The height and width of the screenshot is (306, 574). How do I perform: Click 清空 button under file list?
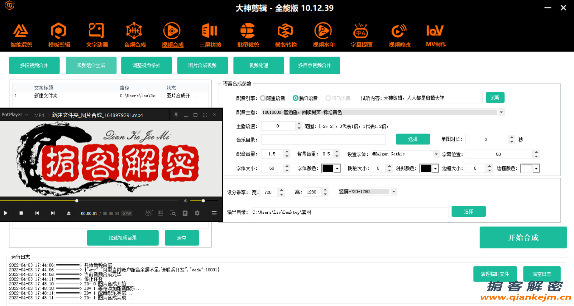(x=182, y=238)
